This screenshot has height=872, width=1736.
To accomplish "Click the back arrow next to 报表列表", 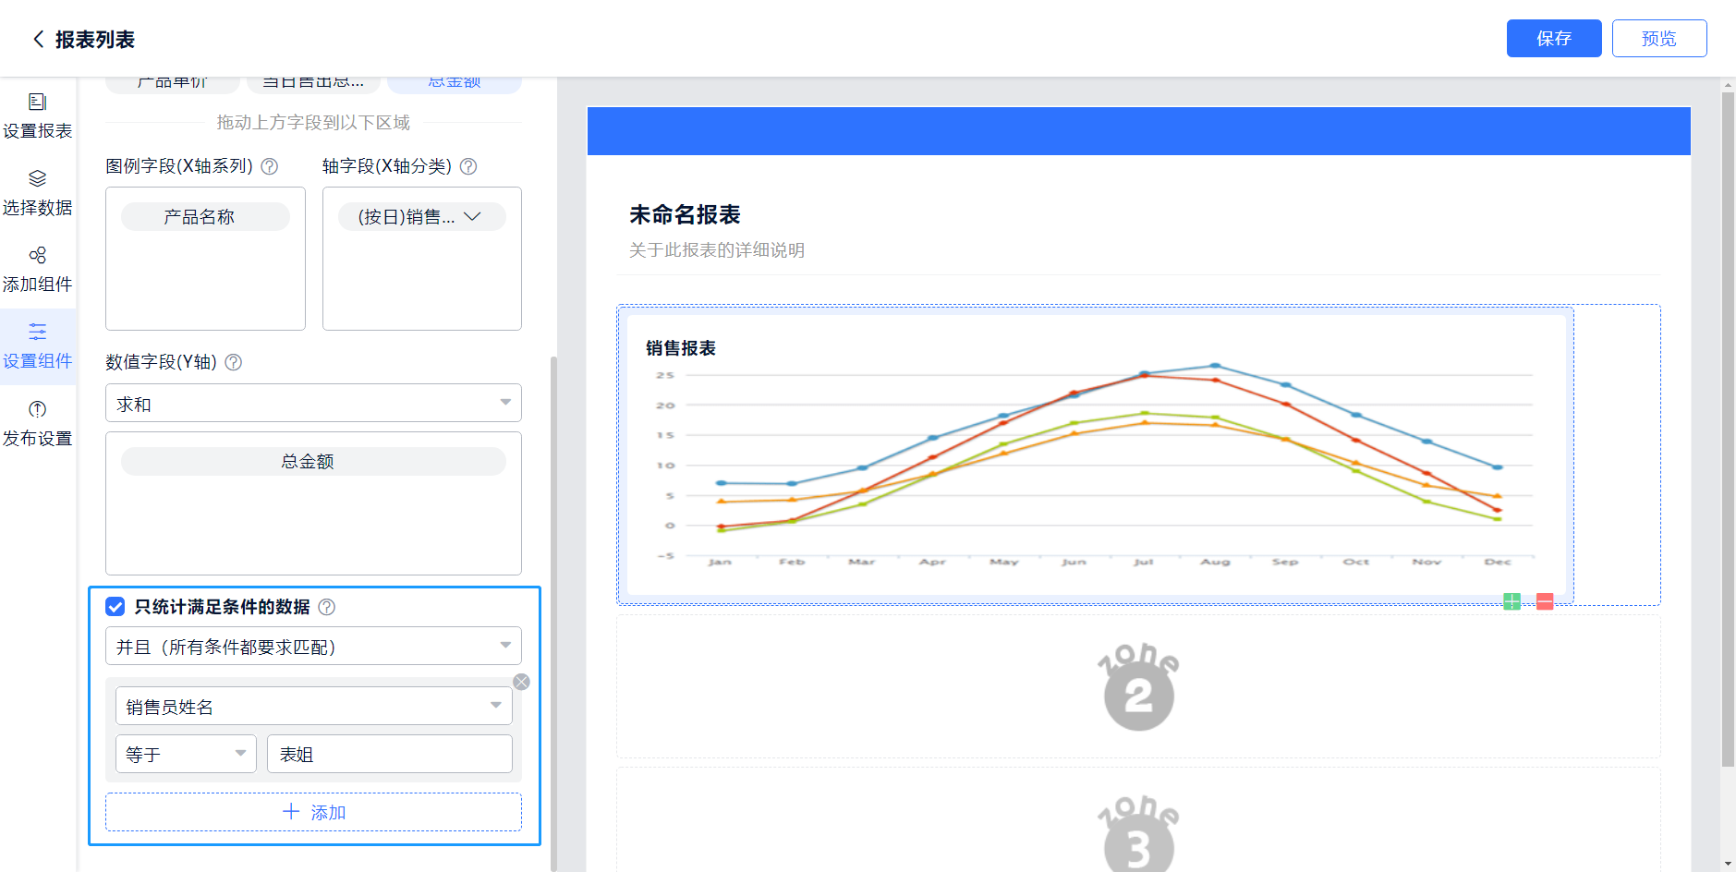I will coord(38,39).
